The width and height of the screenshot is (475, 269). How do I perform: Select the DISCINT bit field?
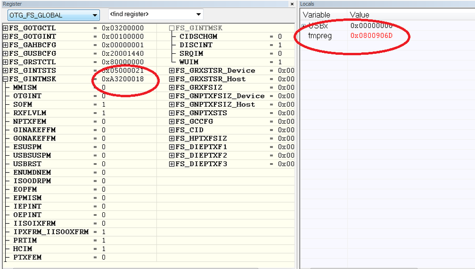[196, 45]
